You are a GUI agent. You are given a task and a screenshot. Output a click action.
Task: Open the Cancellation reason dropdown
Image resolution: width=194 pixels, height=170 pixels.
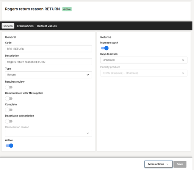pos(48,133)
